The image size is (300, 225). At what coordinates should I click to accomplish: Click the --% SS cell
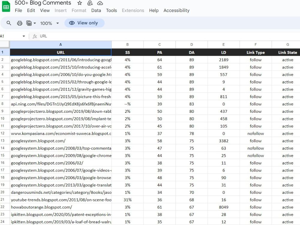(127, 104)
